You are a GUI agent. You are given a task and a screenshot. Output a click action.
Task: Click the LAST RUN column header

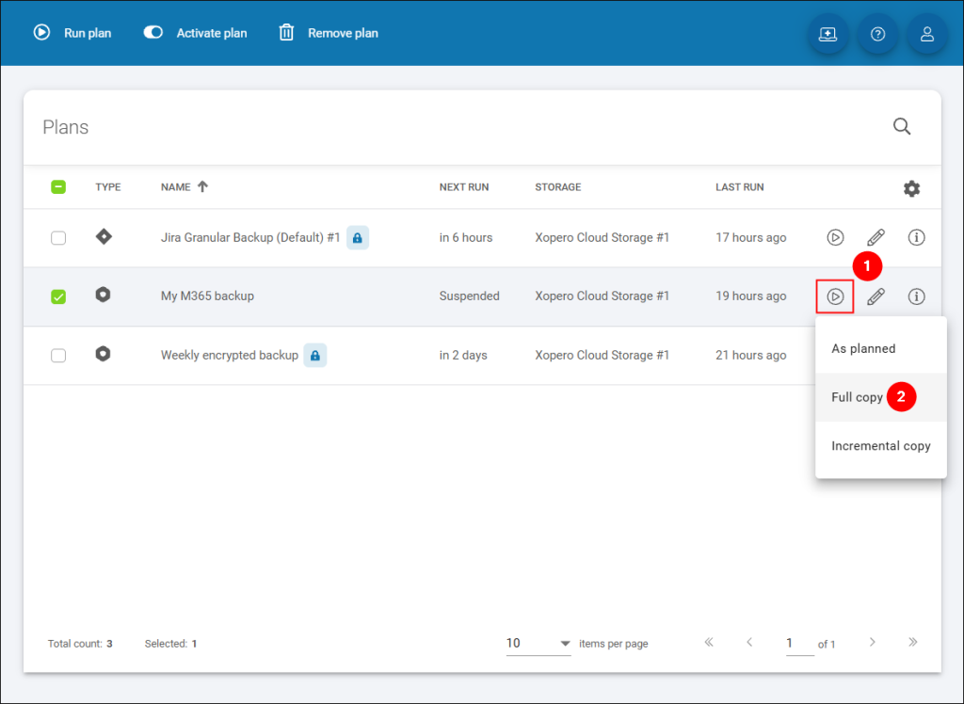(740, 187)
